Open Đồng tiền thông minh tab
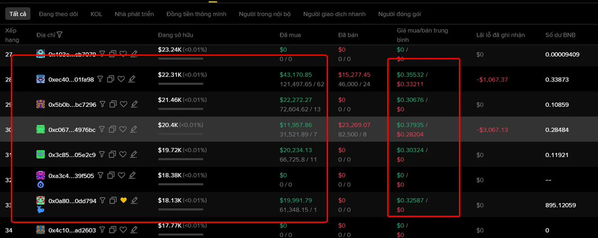 [196, 14]
